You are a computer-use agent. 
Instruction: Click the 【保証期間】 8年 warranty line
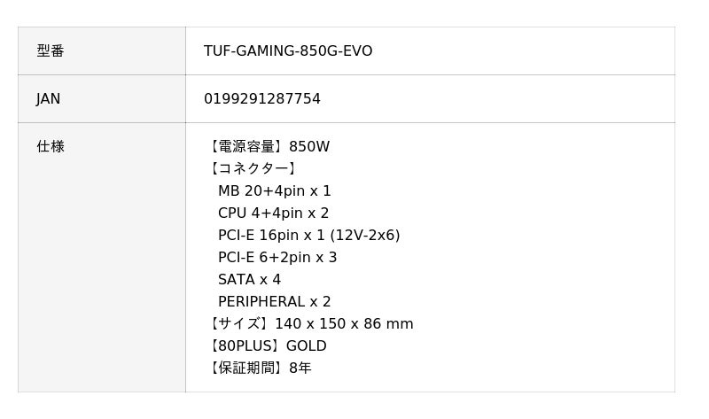(x=259, y=369)
